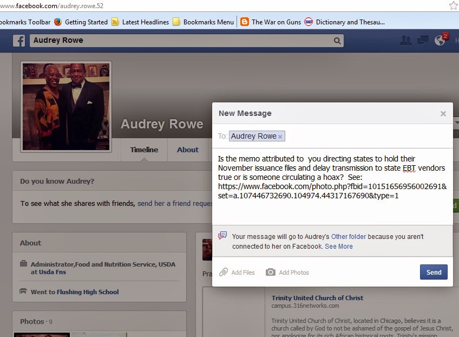Click The War on Guns blogger icon
This screenshot has width=459, height=337.
click(x=245, y=22)
